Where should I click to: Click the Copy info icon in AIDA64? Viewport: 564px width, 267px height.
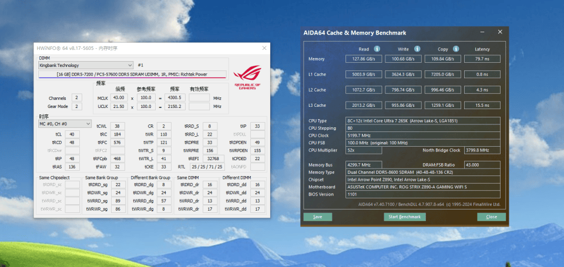pos(456,49)
